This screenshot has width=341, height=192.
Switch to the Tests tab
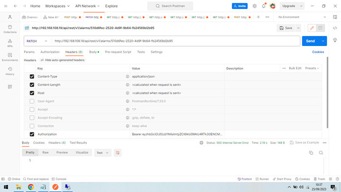[141, 52]
